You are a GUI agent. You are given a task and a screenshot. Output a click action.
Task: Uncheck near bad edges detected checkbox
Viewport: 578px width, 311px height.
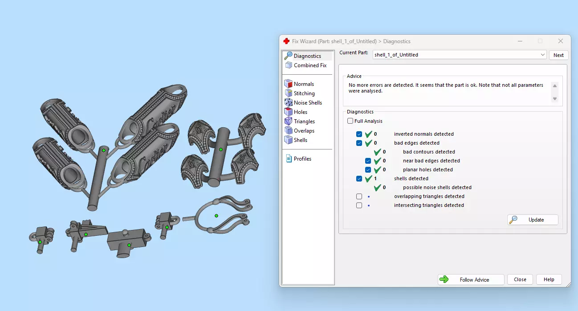point(368,161)
